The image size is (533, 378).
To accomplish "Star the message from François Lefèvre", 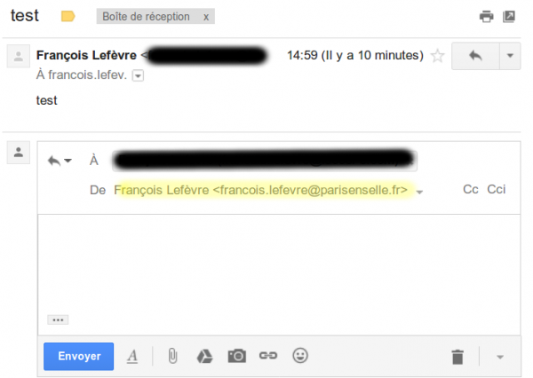I will pos(437,56).
